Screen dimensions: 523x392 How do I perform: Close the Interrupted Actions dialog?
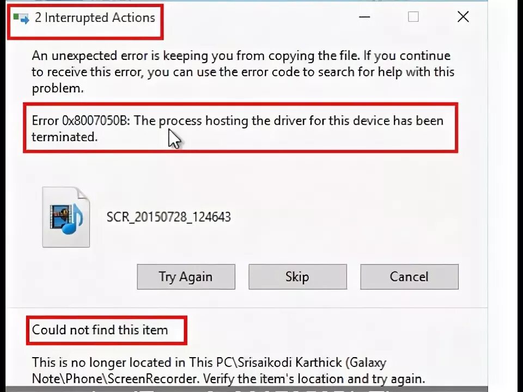click(463, 17)
